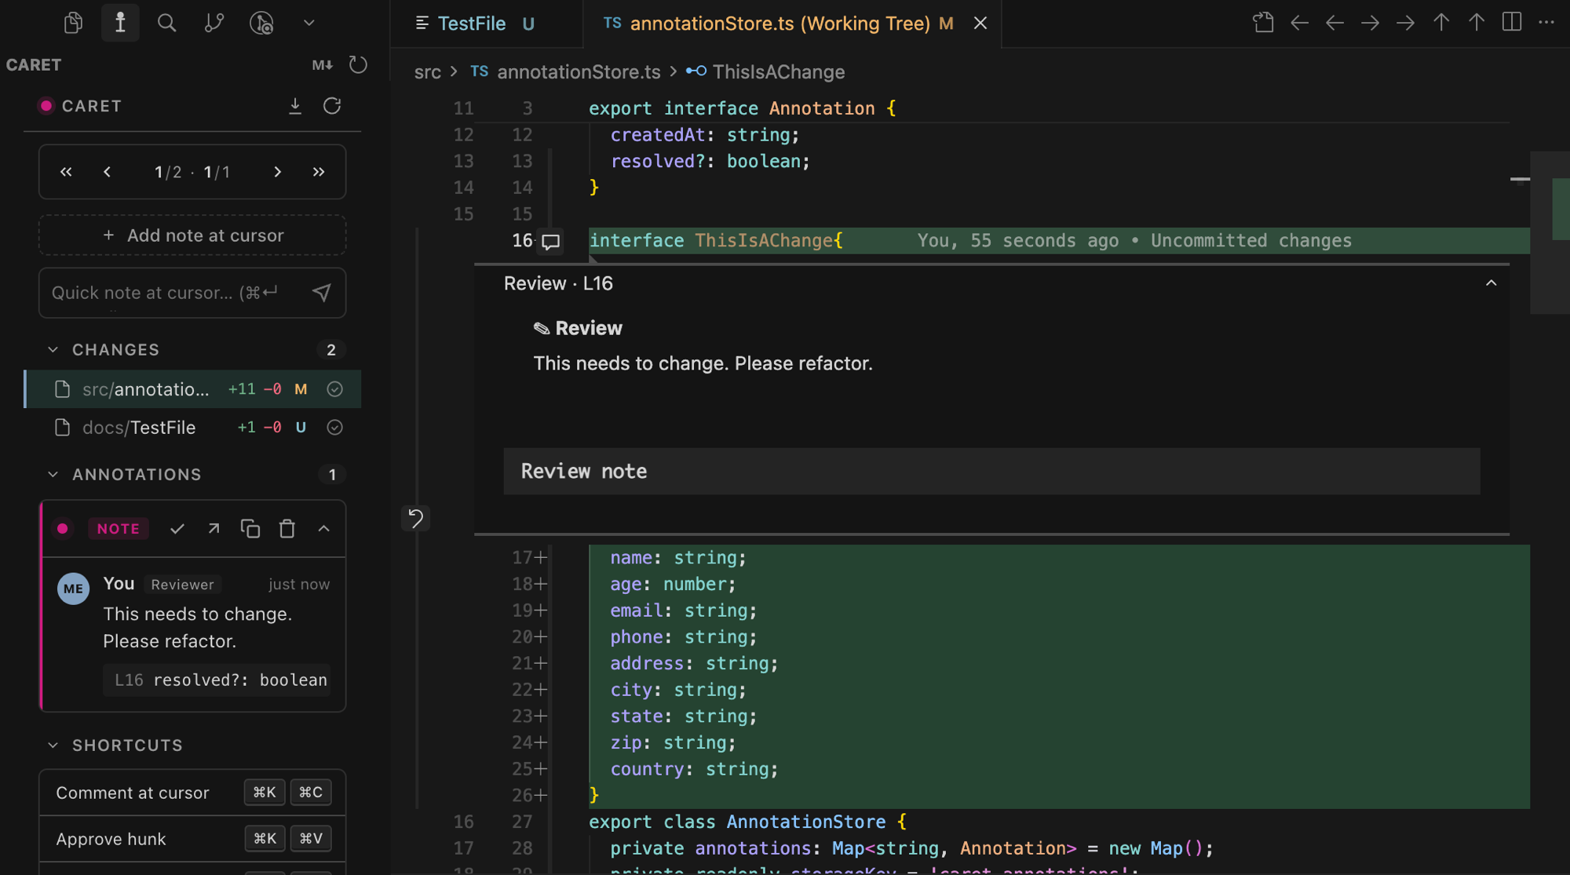1570x875 pixels.
Task: Close the annotationStore.ts Working Tree tab
Action: click(x=980, y=24)
